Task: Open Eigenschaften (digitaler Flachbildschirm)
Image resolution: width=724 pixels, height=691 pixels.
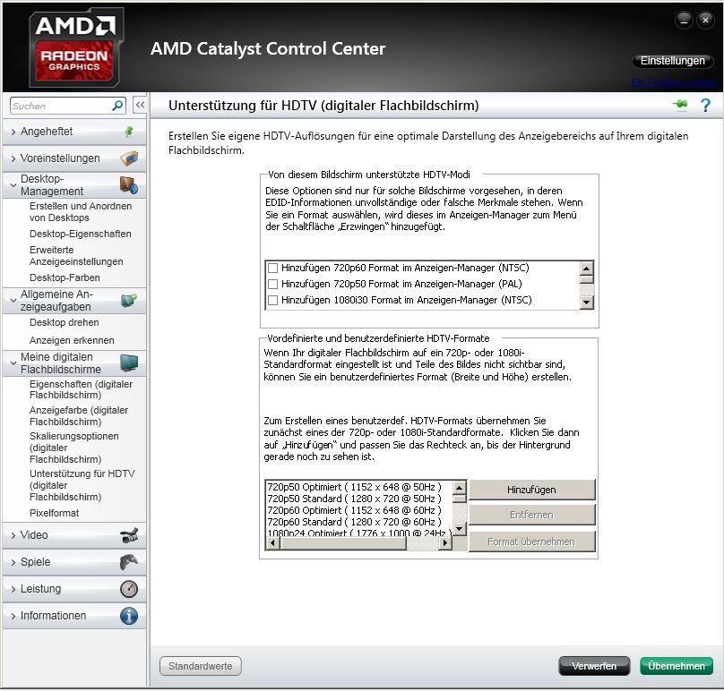Action: tap(81, 389)
